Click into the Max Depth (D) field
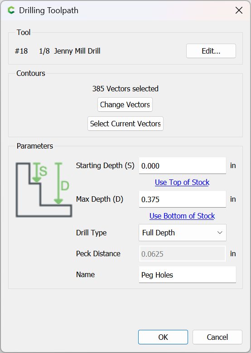Viewport: 251px width, 353px height. point(183,199)
